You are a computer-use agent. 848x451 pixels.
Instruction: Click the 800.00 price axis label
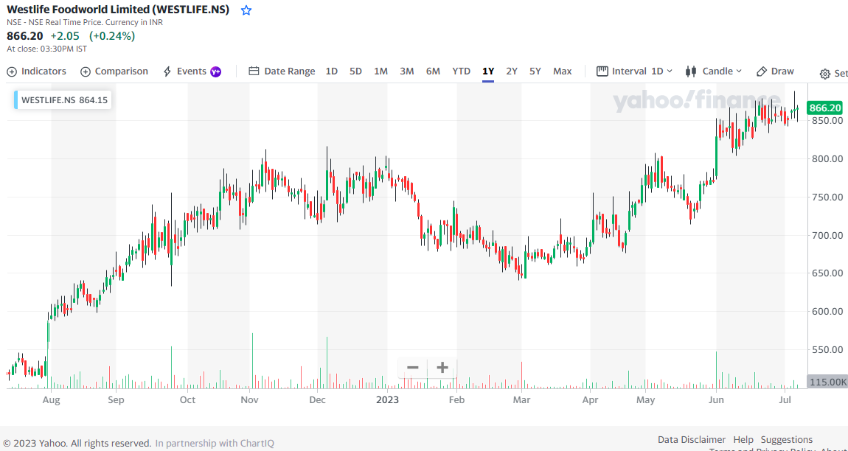coord(827,159)
